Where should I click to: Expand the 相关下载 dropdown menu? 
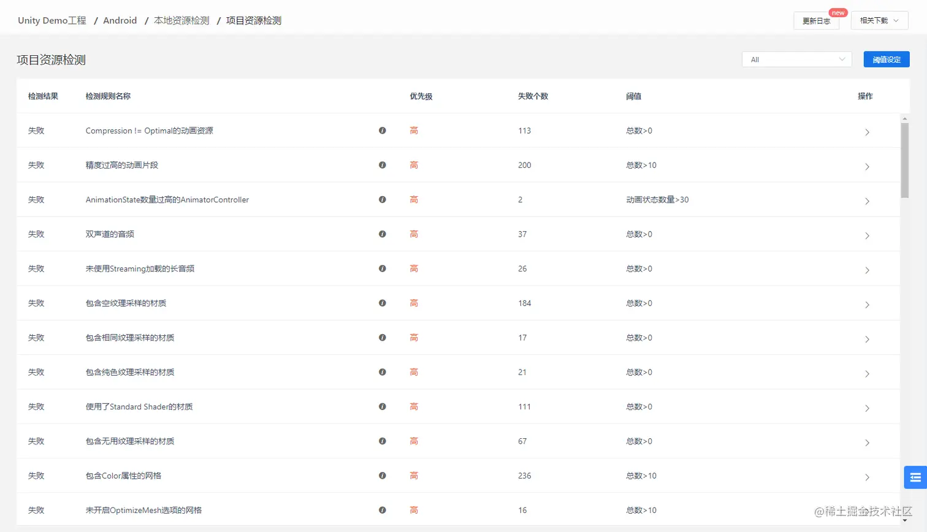(x=879, y=20)
